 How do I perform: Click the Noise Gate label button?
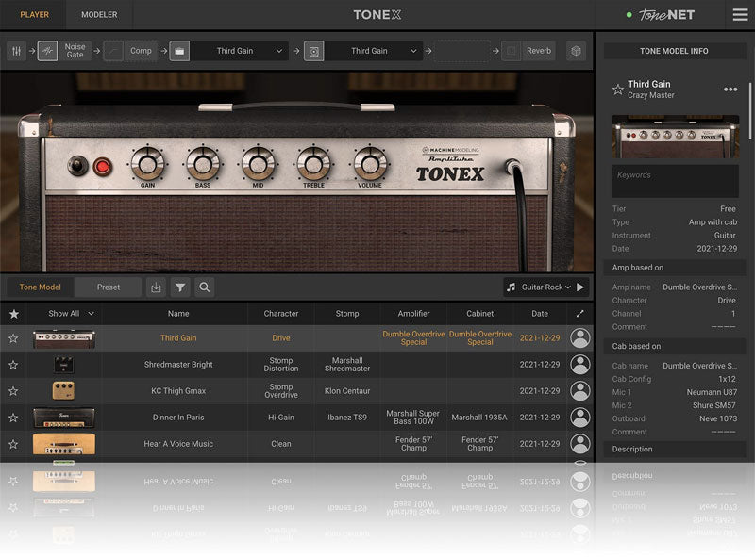(x=75, y=51)
